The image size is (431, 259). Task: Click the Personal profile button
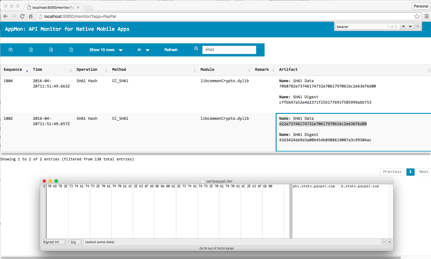tap(421, 6)
